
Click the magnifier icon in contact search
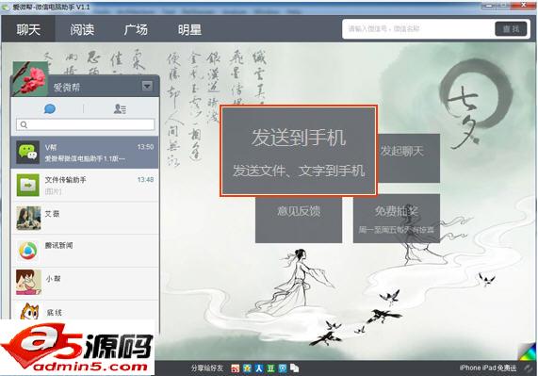(x=24, y=124)
